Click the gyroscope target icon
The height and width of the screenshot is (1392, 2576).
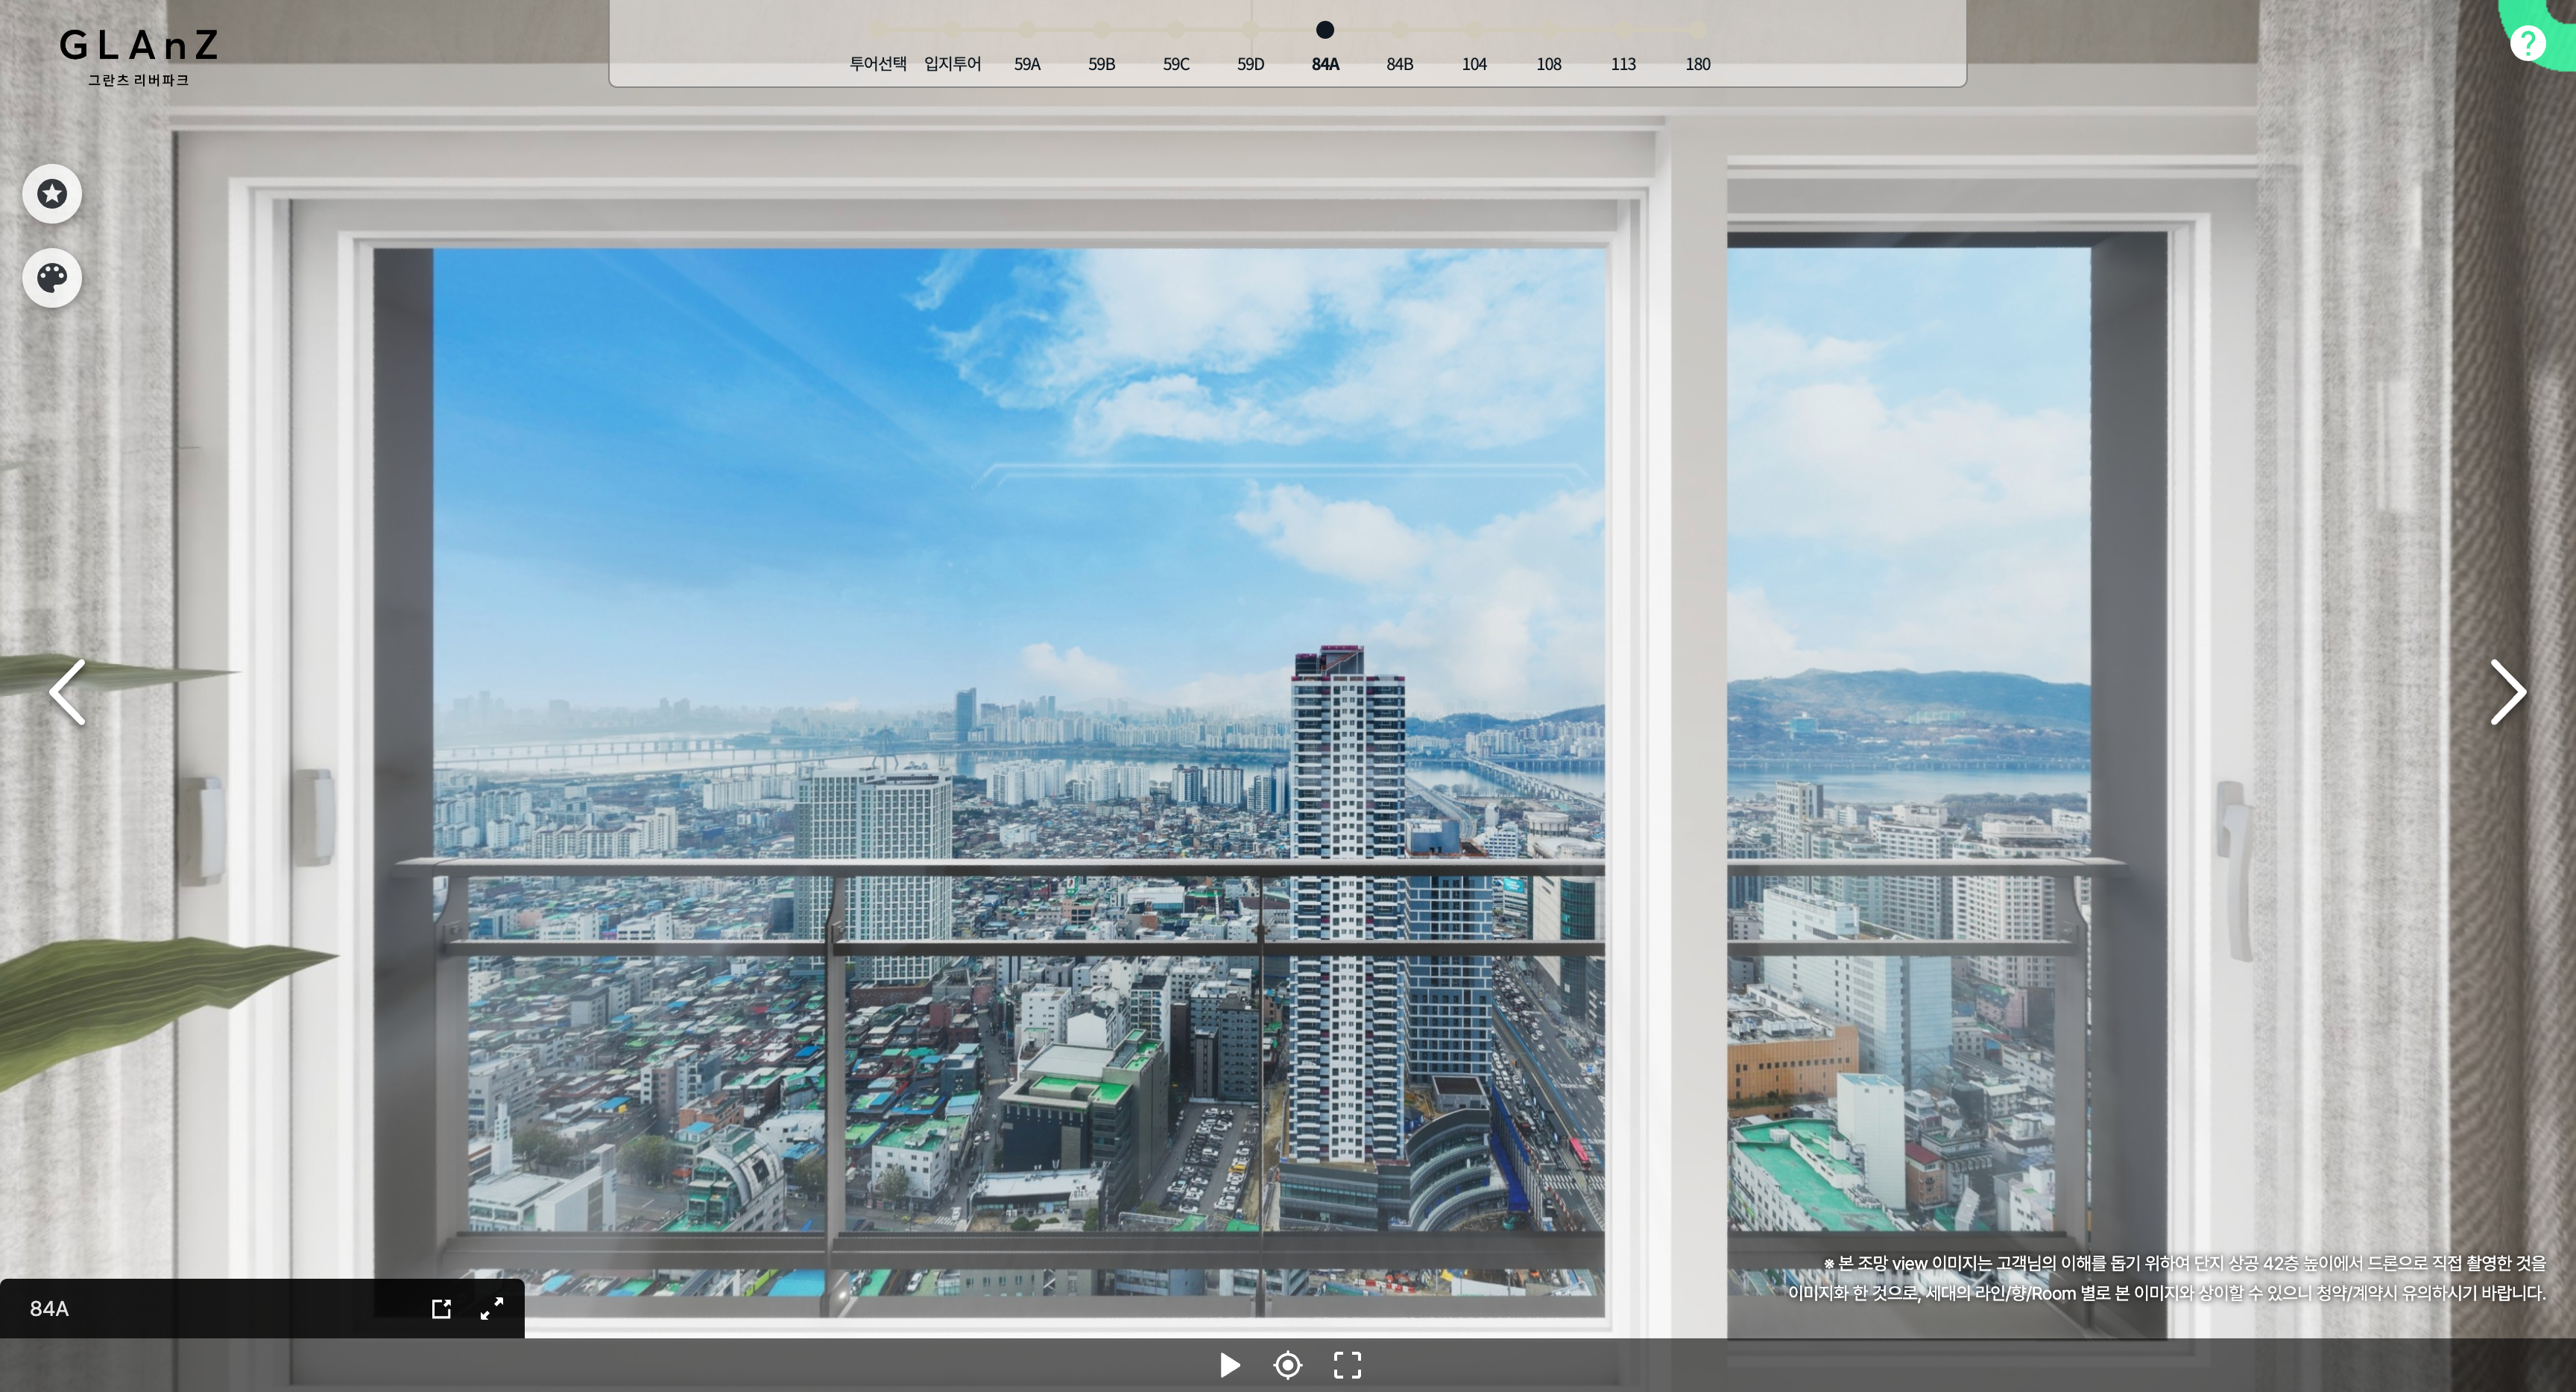pyautogui.click(x=1288, y=1365)
